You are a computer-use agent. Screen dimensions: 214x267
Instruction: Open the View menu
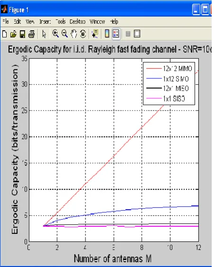[30, 21]
